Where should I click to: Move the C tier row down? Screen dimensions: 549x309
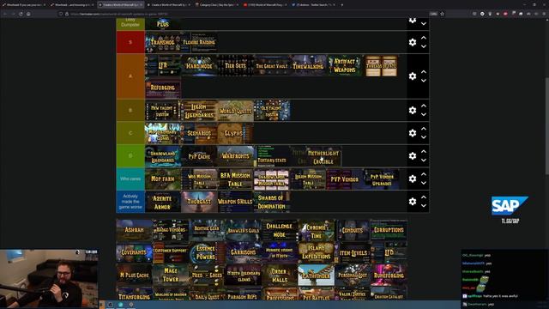pyautogui.click(x=424, y=137)
